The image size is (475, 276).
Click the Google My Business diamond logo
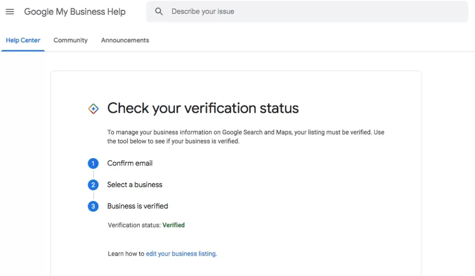point(93,109)
